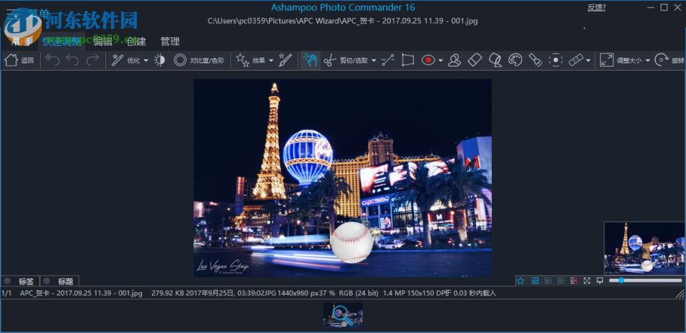Click the '0.03 秒内载入' load time text

click(x=474, y=293)
